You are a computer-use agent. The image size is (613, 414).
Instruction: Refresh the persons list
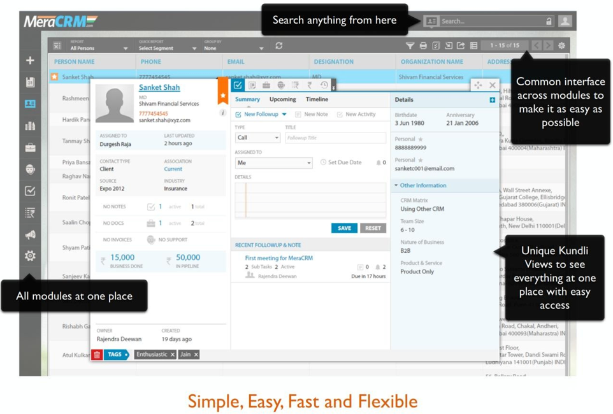click(x=278, y=46)
